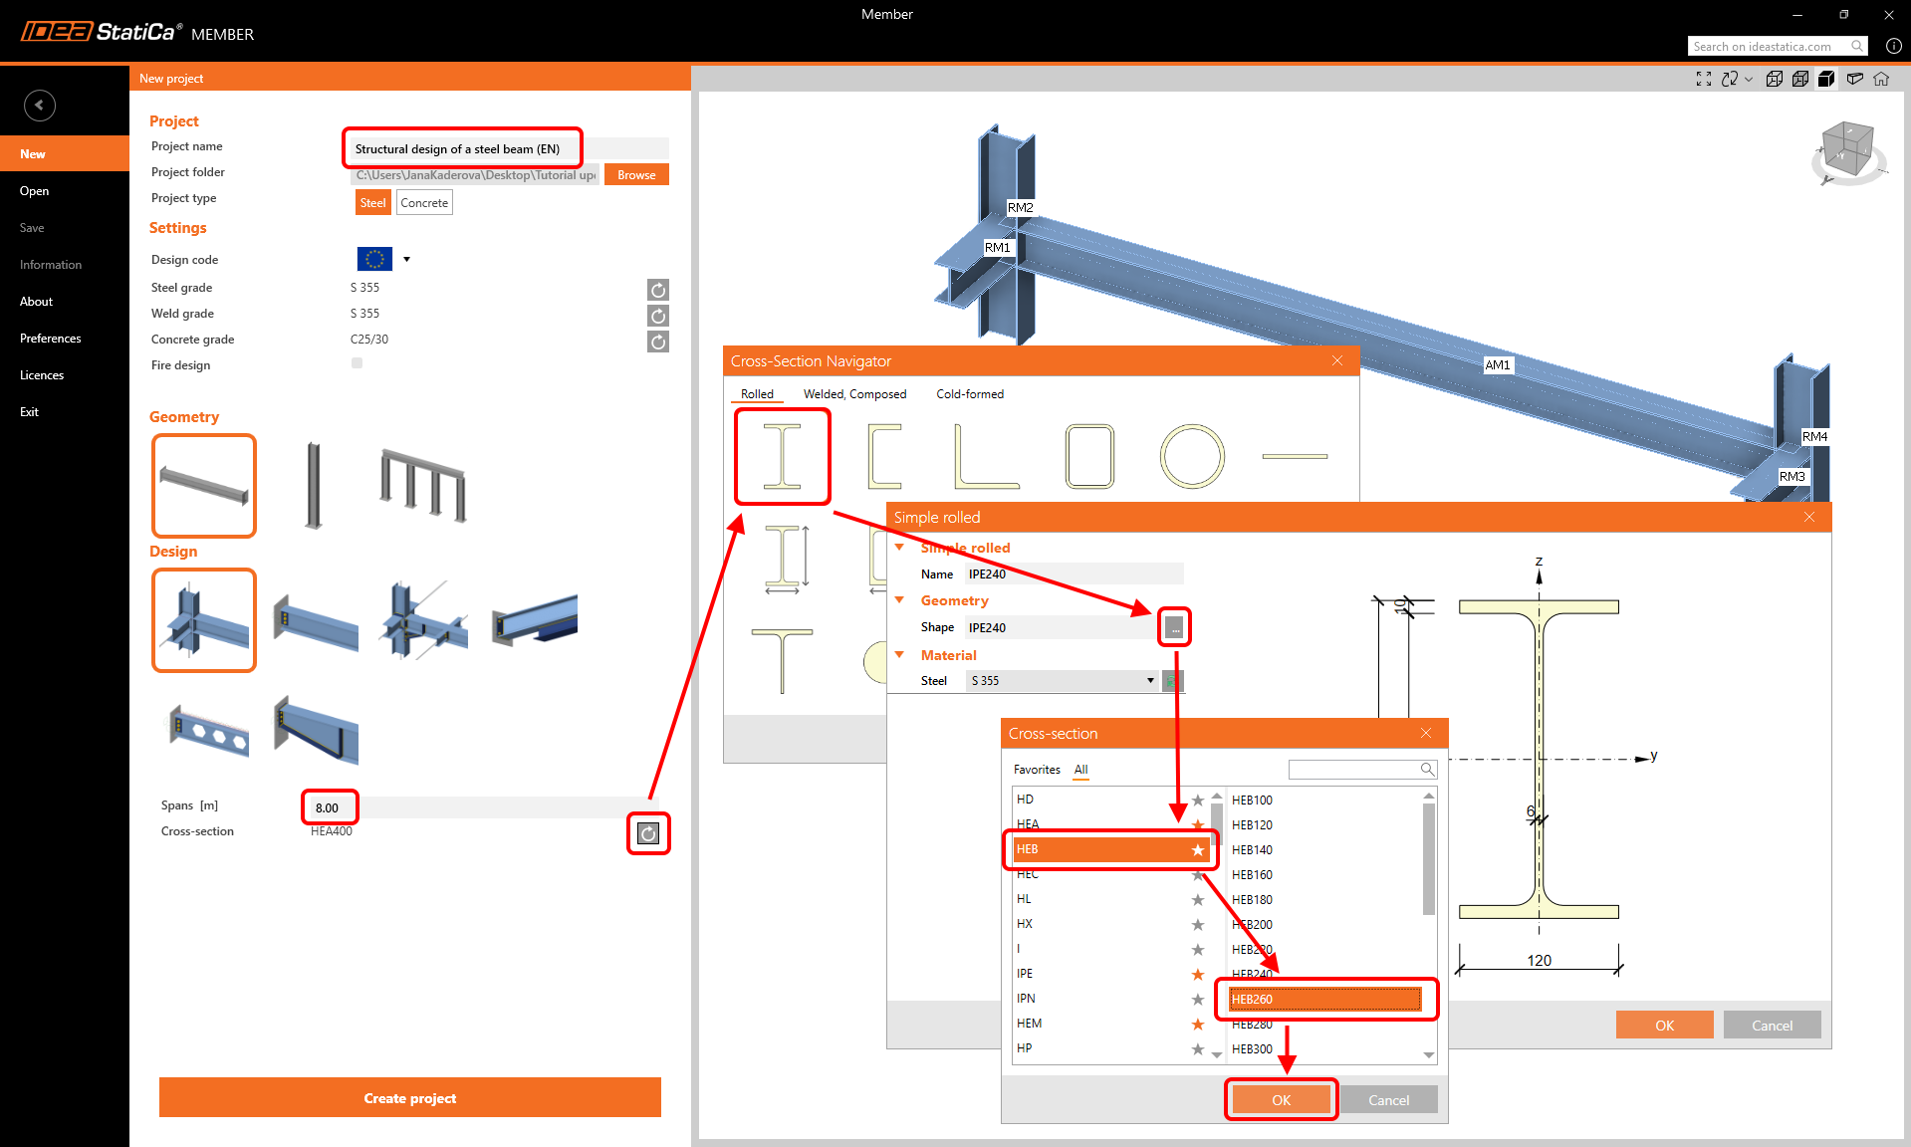
Task: Select the wireframe cube view icon
Action: [1775, 79]
